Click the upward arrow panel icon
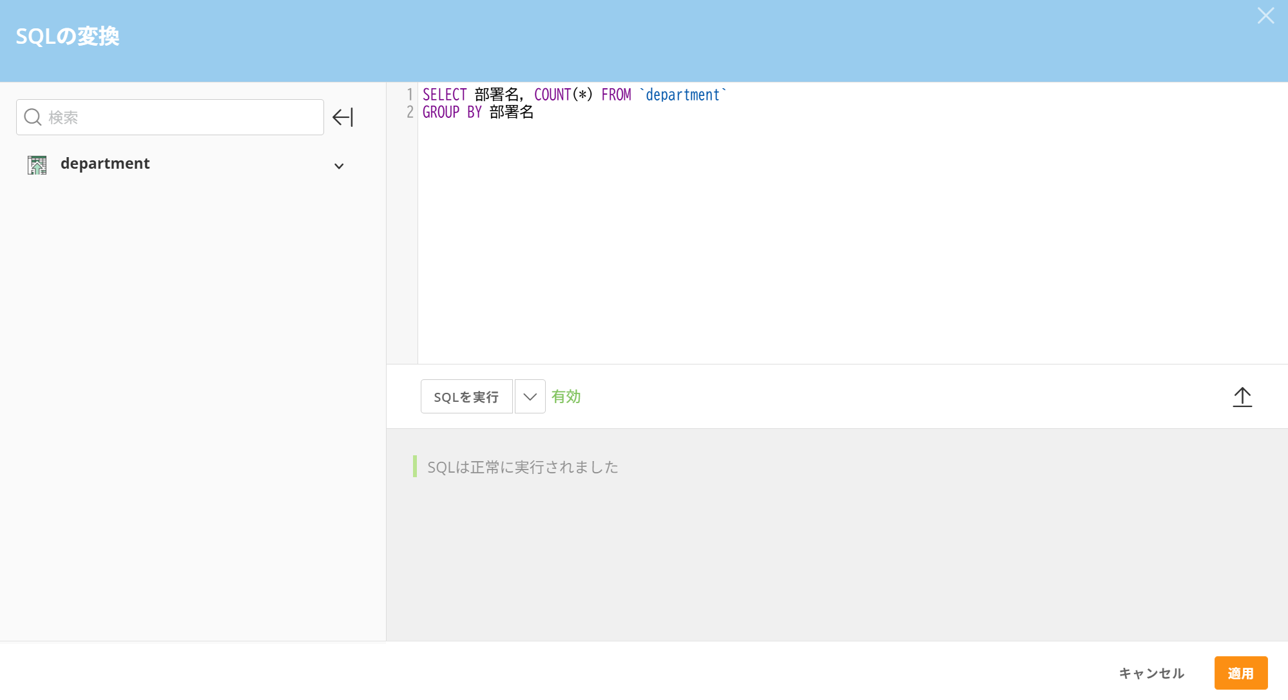Viewport: 1288px width, 700px height. 1242,397
